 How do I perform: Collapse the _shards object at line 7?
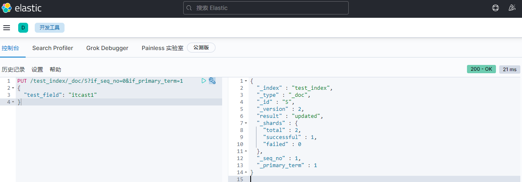coord(246,123)
